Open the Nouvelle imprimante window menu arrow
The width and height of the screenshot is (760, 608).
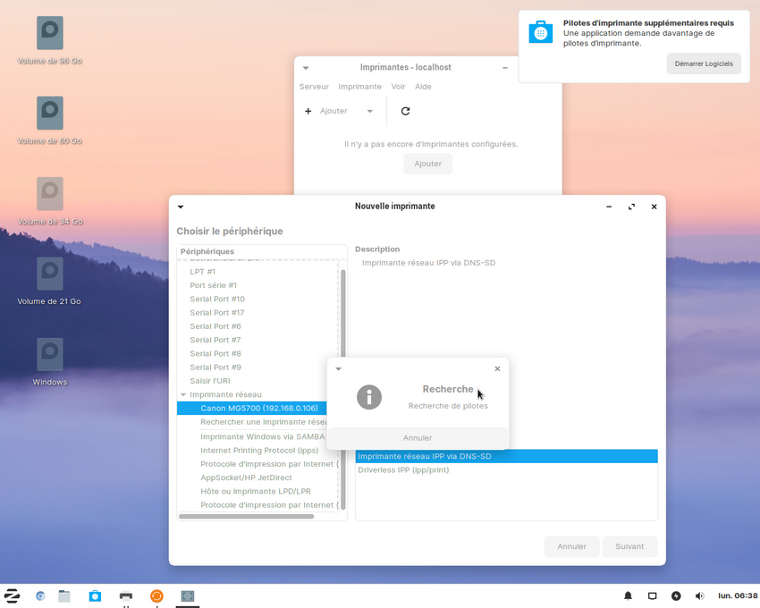click(x=181, y=207)
